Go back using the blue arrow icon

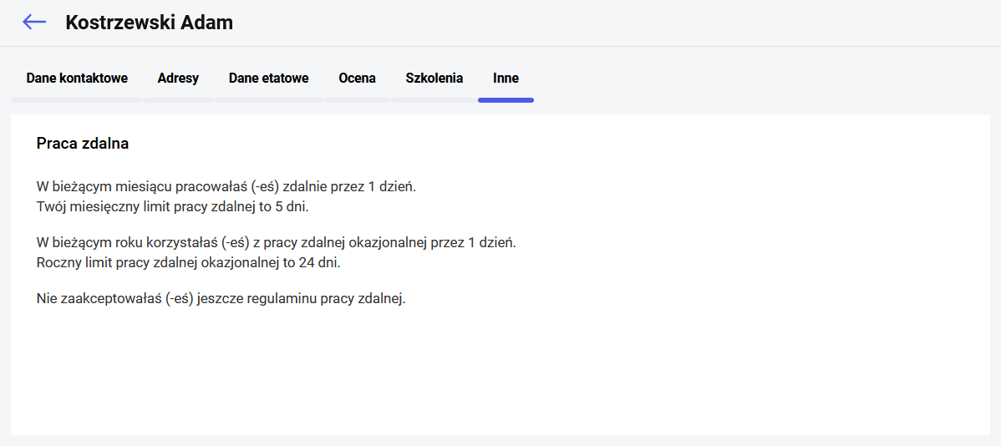click(33, 23)
